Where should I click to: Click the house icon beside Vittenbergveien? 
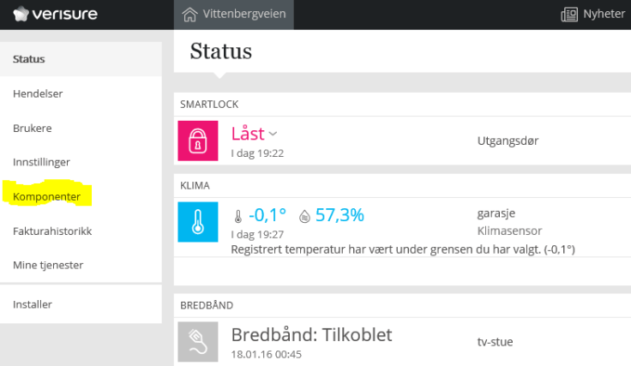[x=190, y=15]
